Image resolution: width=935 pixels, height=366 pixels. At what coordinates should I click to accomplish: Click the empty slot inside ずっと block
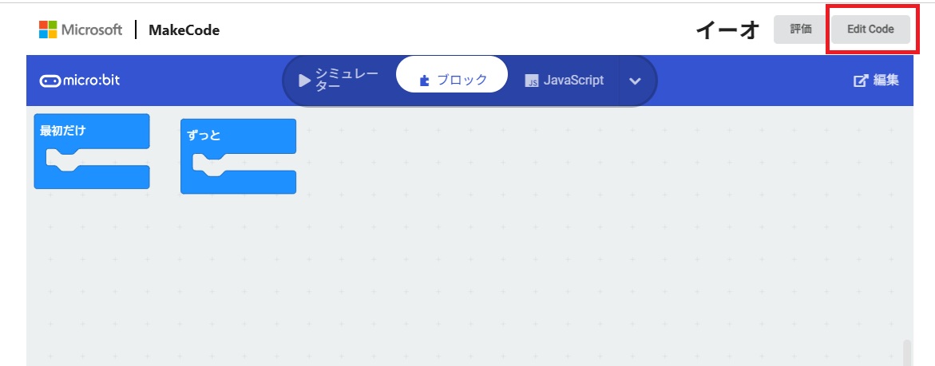[251, 162]
